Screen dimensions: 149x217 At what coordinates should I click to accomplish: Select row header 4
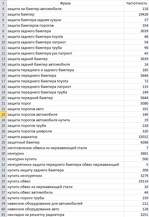(3, 9)
